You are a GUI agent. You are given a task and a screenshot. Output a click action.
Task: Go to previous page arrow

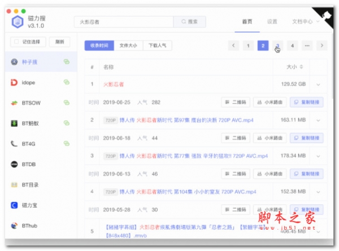coord(233,46)
